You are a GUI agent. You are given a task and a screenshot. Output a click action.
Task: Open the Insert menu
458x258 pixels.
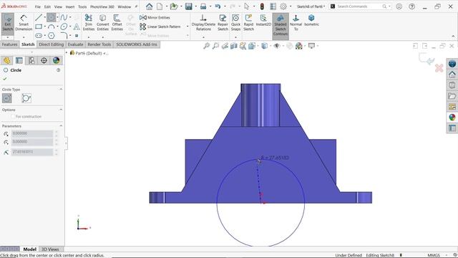click(70, 6)
